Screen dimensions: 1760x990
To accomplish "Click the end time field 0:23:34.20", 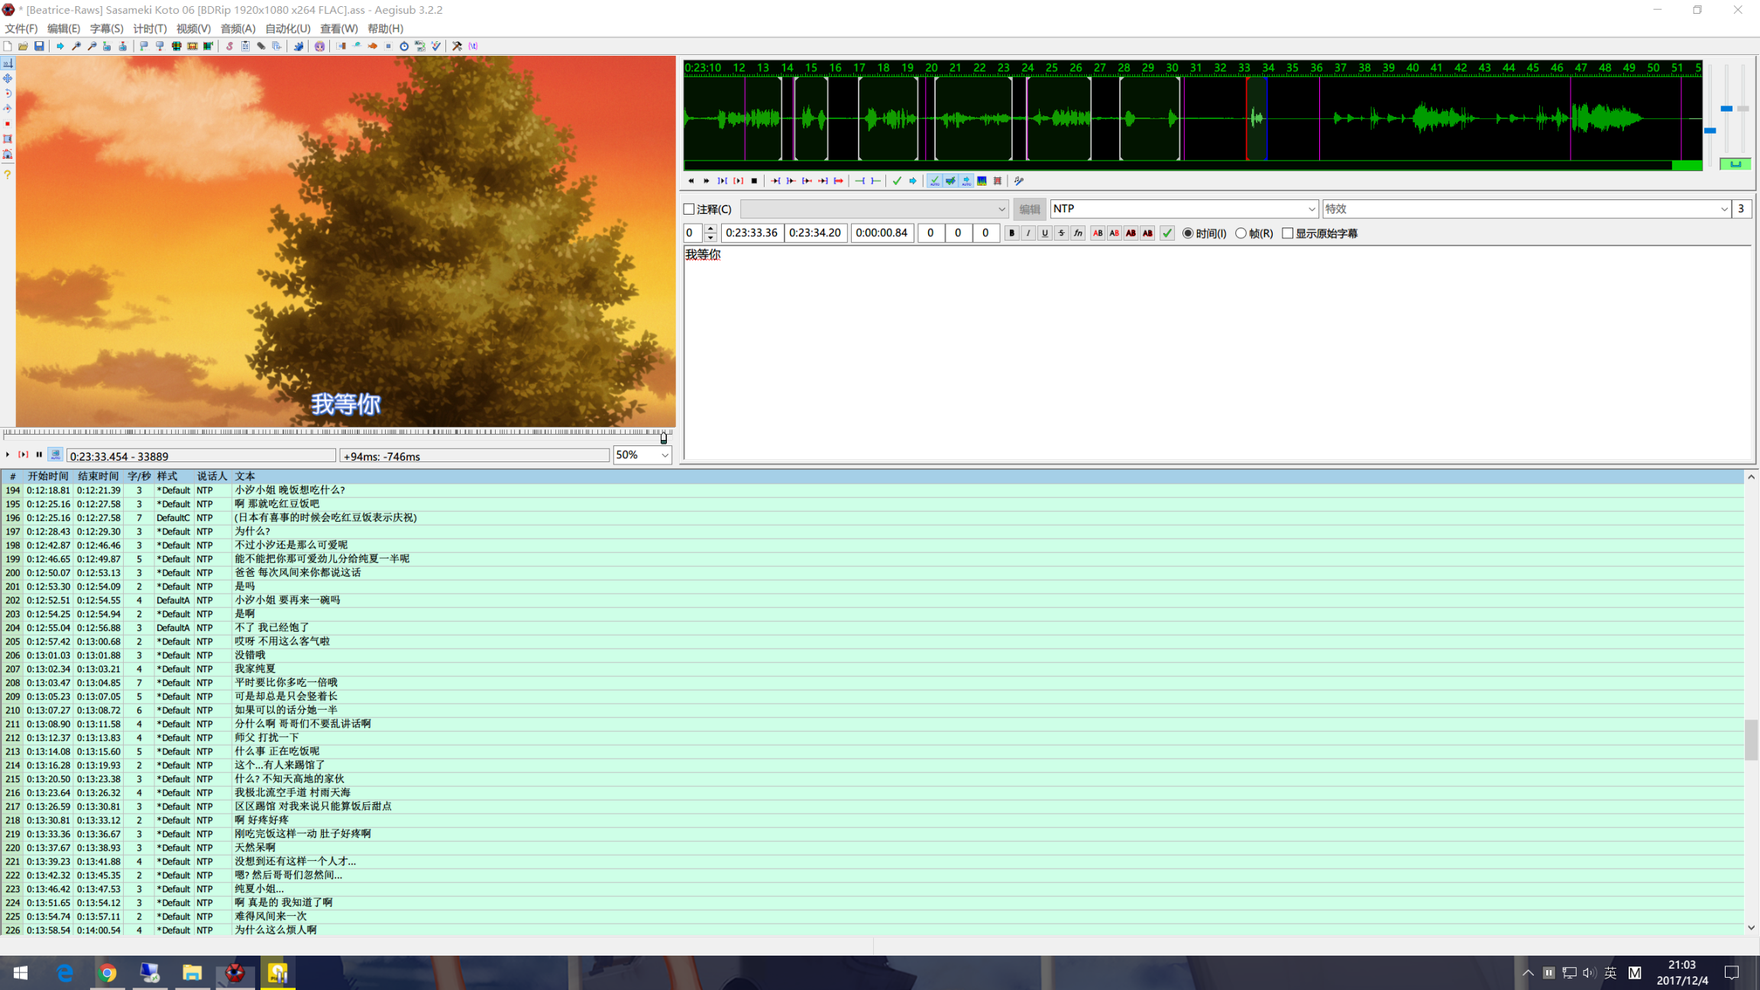I will click(x=815, y=233).
